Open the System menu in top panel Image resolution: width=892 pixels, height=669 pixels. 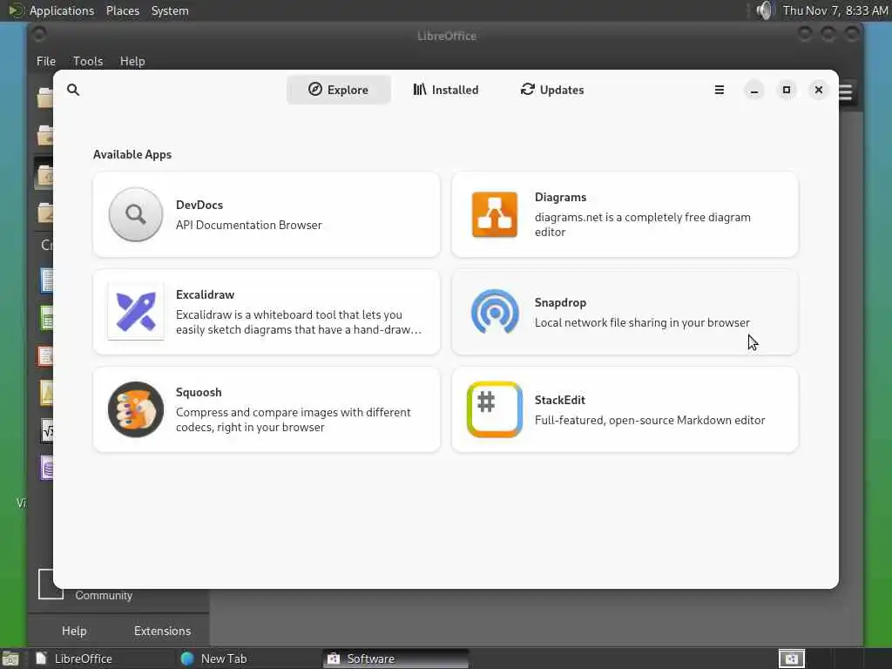pos(170,10)
